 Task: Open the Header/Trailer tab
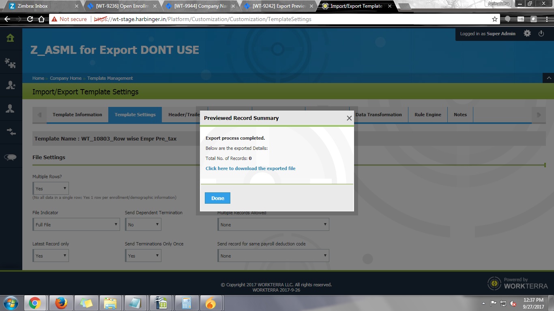(x=184, y=115)
